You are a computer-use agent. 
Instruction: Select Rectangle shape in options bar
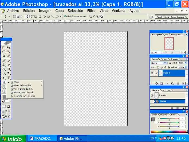pos(36,16)
